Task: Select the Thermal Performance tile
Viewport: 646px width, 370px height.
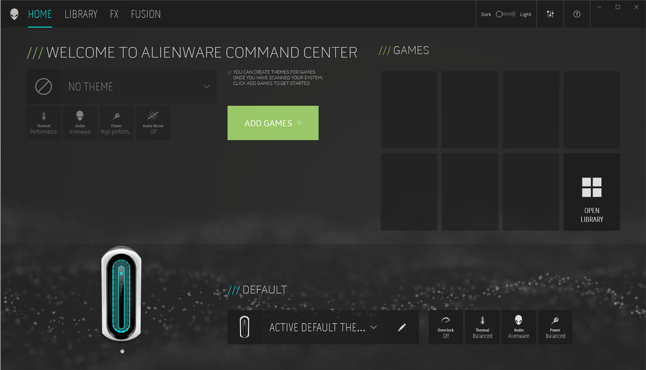Action: tap(44, 123)
